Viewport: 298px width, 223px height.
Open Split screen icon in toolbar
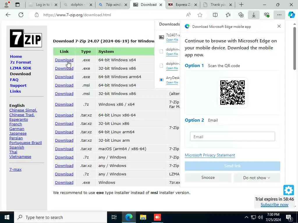click(x=215, y=15)
